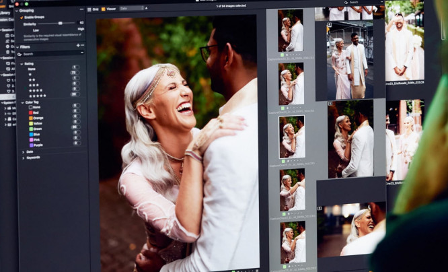The height and width of the screenshot is (272, 448).
Task: Click the minus icon beside top-right search
Action: coord(381,2)
